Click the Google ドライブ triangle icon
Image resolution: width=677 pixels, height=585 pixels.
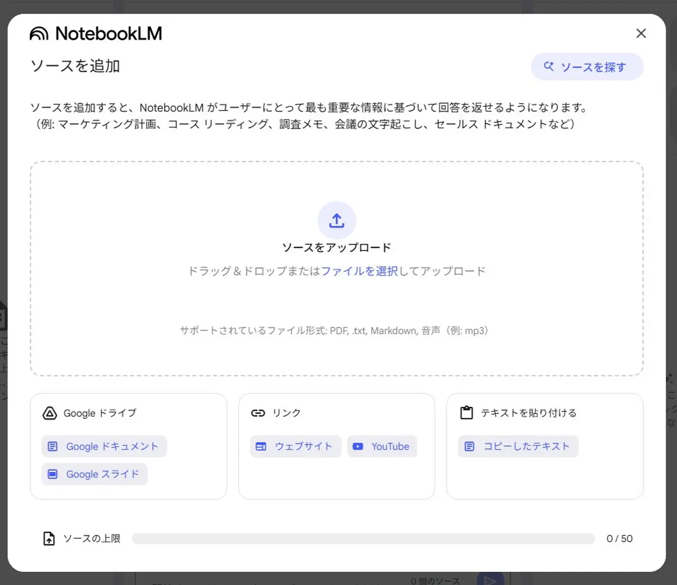click(x=50, y=413)
